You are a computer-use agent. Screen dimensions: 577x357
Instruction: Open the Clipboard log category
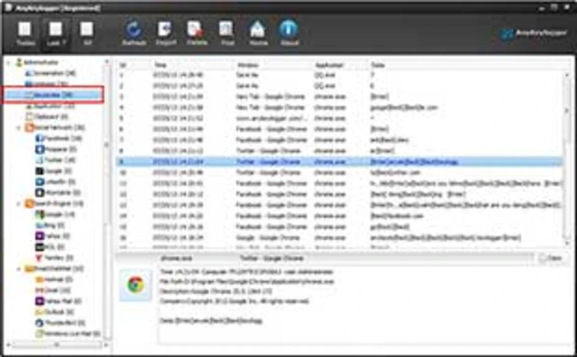tap(47, 117)
